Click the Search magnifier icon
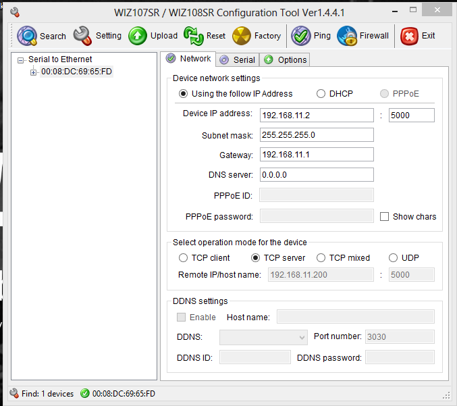Image resolution: width=457 pixels, height=406 pixels. pos(27,36)
